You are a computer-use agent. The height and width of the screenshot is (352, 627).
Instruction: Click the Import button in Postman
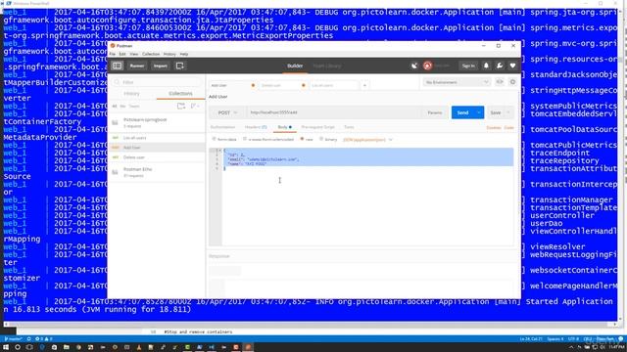161,66
